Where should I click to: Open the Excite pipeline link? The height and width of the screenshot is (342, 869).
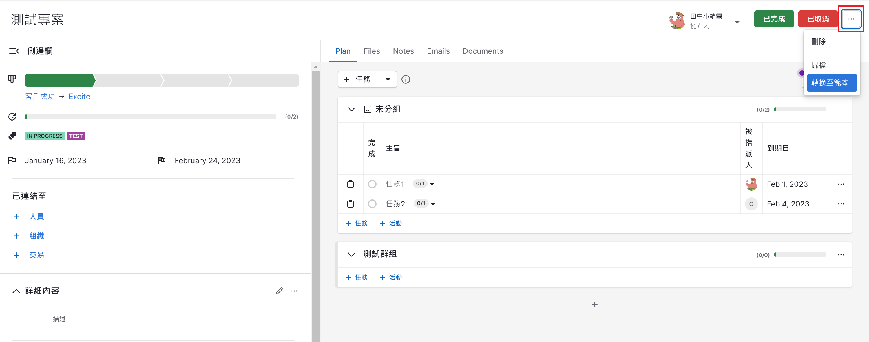(x=79, y=97)
